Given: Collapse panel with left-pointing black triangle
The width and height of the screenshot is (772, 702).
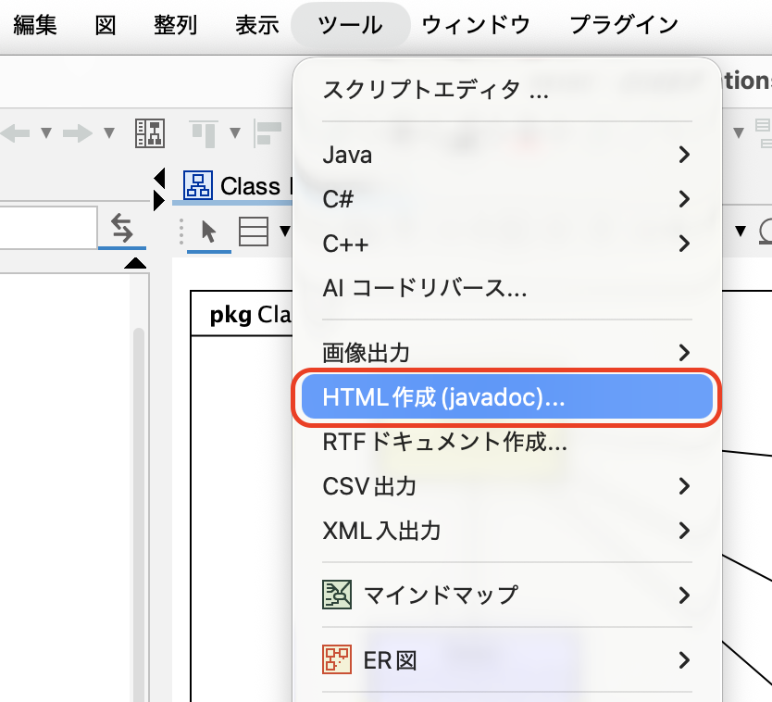Looking at the screenshot, I should click(159, 177).
